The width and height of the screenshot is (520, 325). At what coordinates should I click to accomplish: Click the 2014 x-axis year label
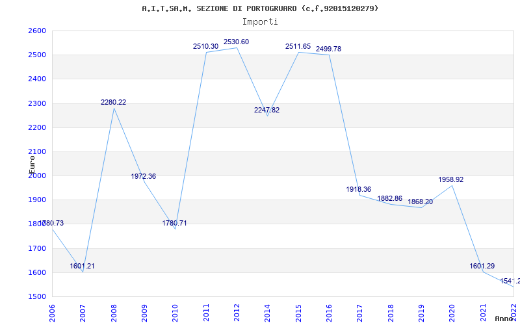[x=268, y=313]
